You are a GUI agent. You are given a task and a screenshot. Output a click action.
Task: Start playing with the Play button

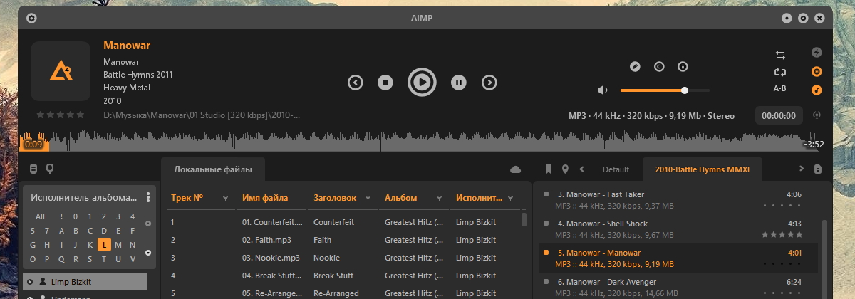click(422, 83)
